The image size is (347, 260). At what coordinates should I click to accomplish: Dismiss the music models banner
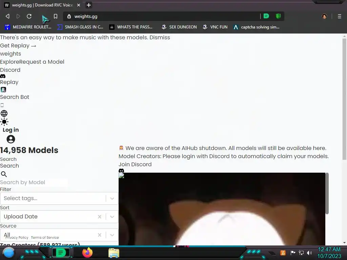(160, 37)
